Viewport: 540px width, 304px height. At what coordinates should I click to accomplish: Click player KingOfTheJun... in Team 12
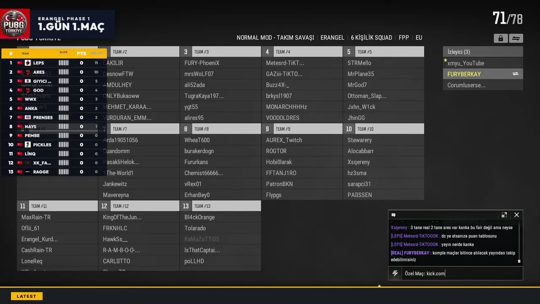coord(139,217)
